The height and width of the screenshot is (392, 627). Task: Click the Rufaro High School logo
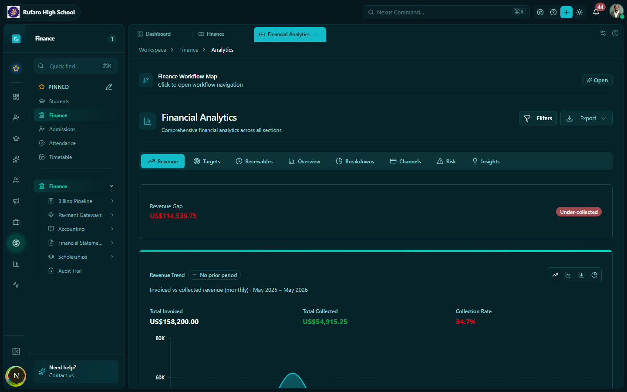[13, 12]
